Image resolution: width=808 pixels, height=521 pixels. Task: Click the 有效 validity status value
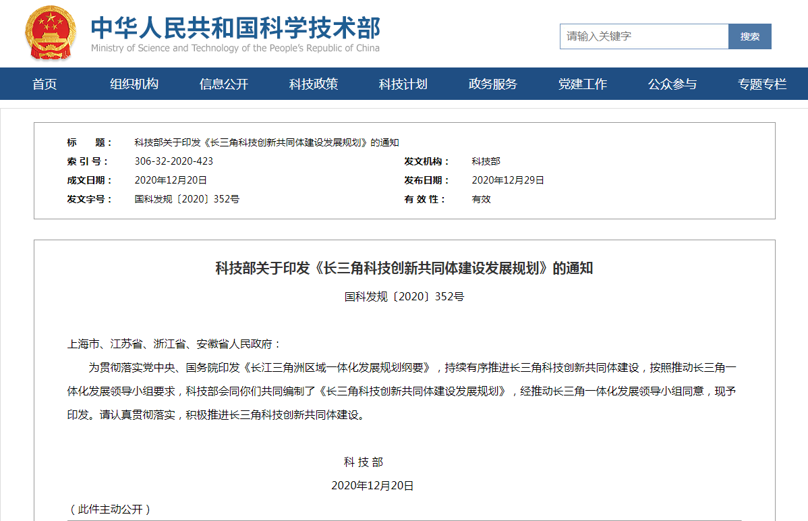pos(482,199)
